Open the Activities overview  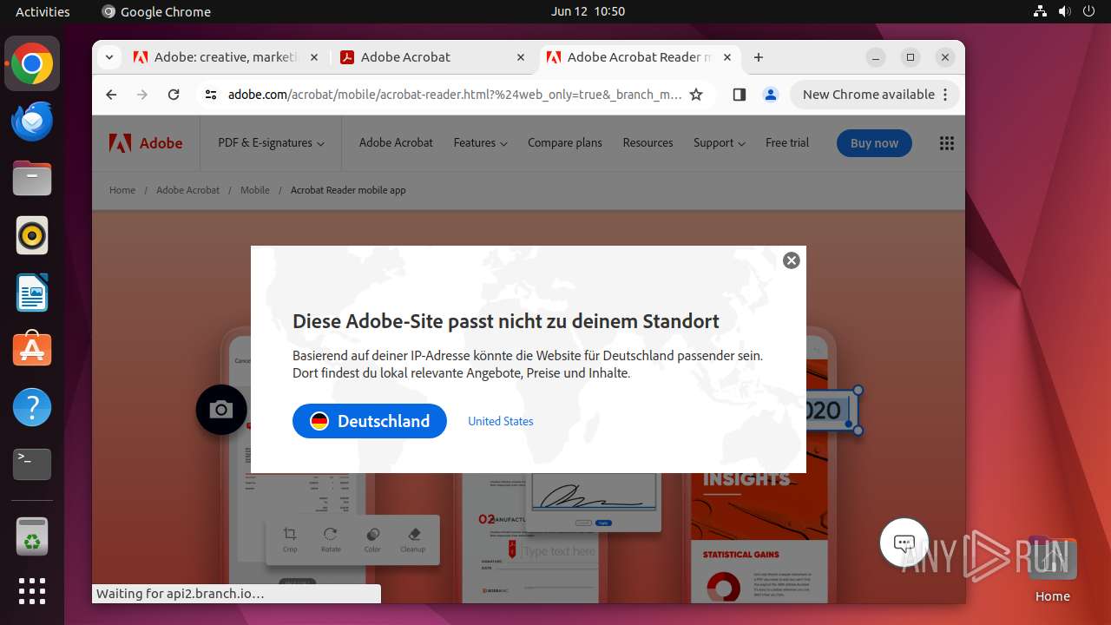click(43, 11)
